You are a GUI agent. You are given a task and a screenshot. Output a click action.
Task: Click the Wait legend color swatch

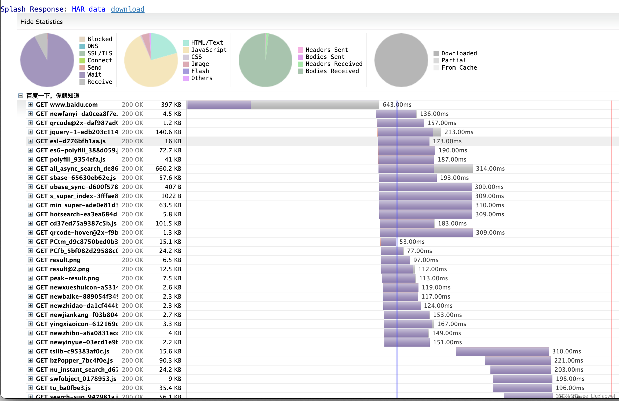click(82, 75)
